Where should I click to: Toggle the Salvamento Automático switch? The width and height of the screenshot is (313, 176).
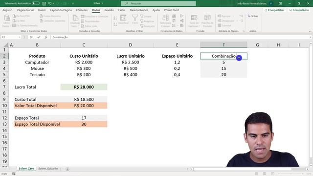tap(36, 3)
